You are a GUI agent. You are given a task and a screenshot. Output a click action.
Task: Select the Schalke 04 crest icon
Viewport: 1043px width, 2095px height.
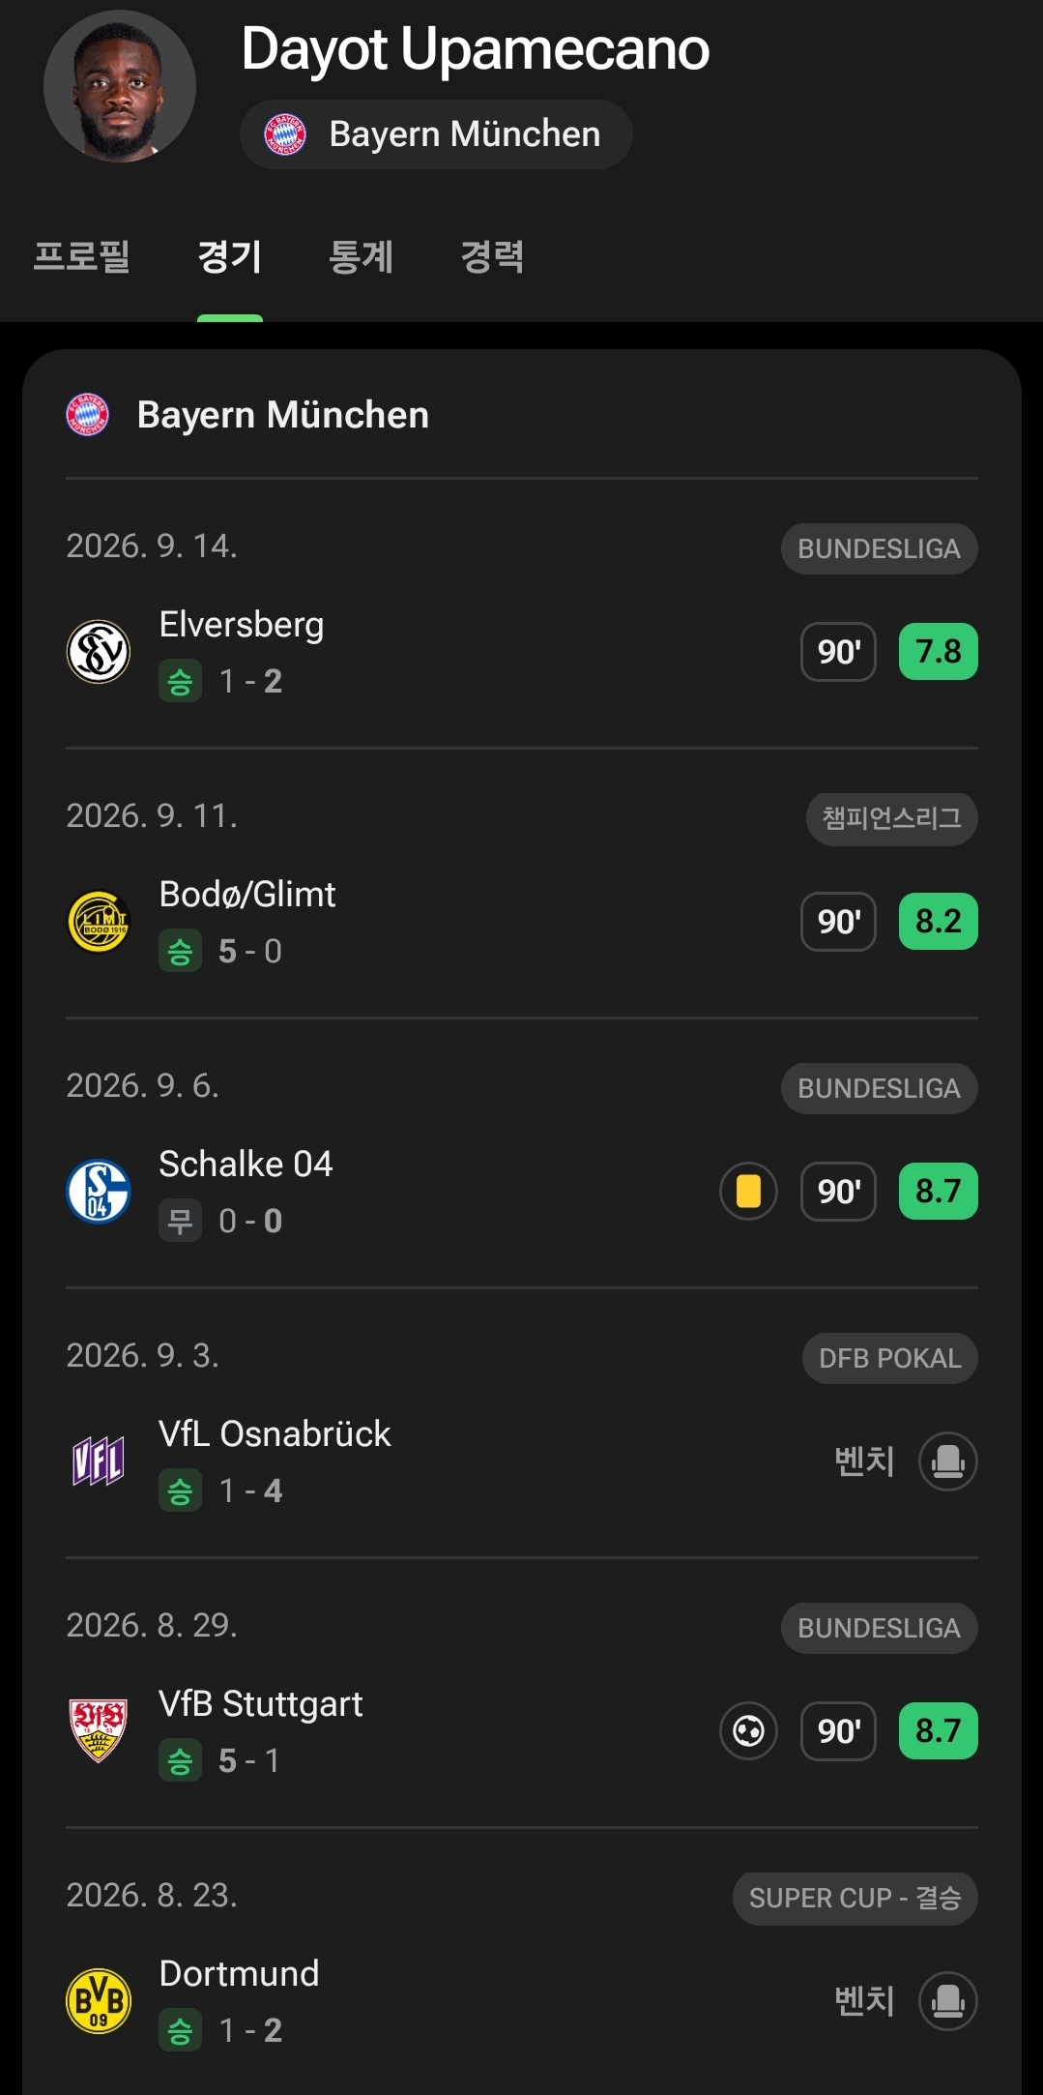point(99,1192)
